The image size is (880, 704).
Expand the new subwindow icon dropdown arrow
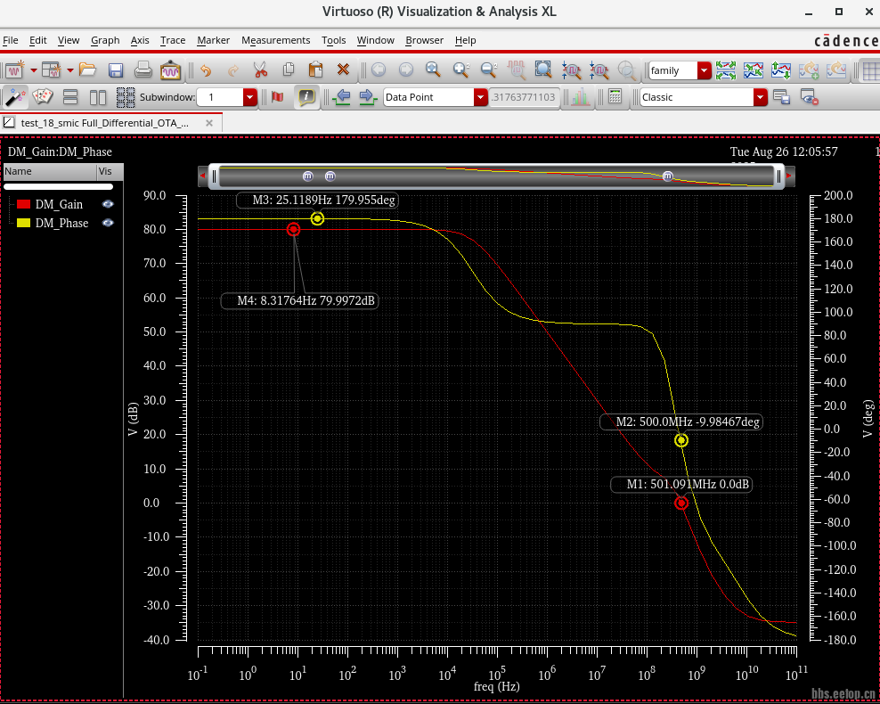(x=70, y=70)
